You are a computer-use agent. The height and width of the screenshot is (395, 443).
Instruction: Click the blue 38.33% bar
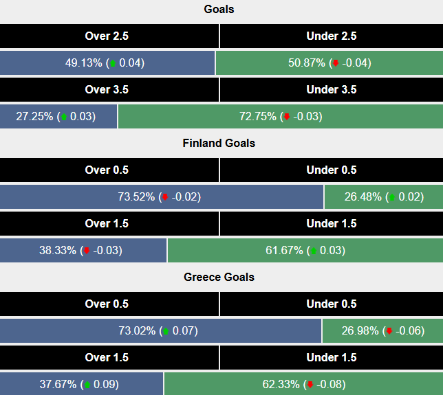point(83,251)
